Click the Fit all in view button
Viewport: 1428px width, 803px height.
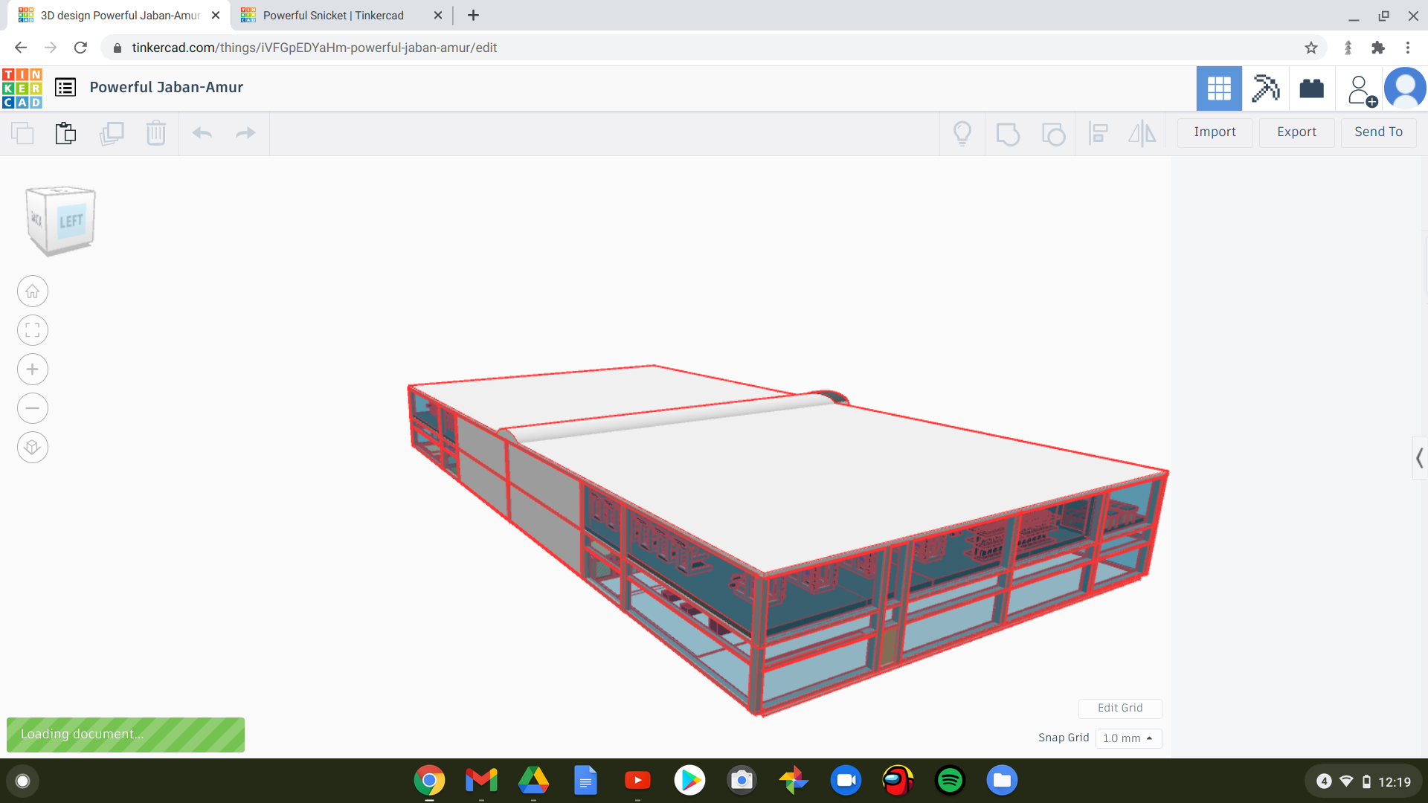coord(33,330)
